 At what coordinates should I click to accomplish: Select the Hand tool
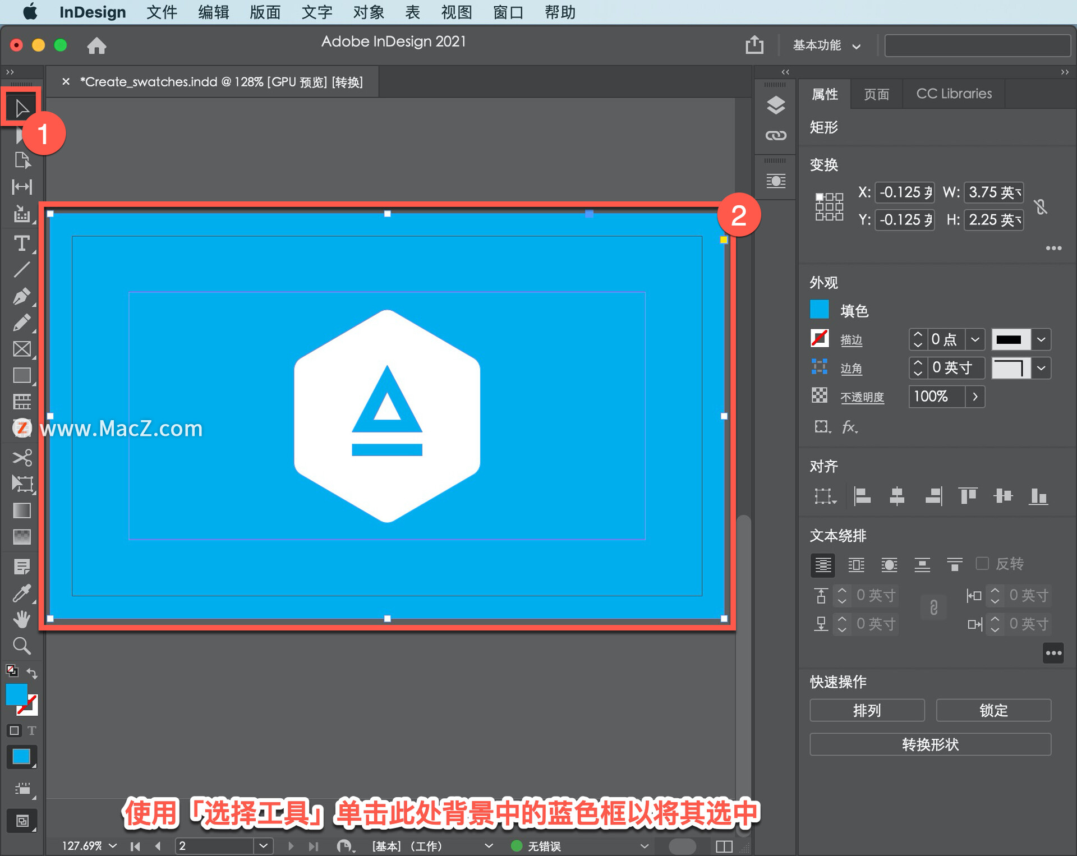pyautogui.click(x=21, y=619)
